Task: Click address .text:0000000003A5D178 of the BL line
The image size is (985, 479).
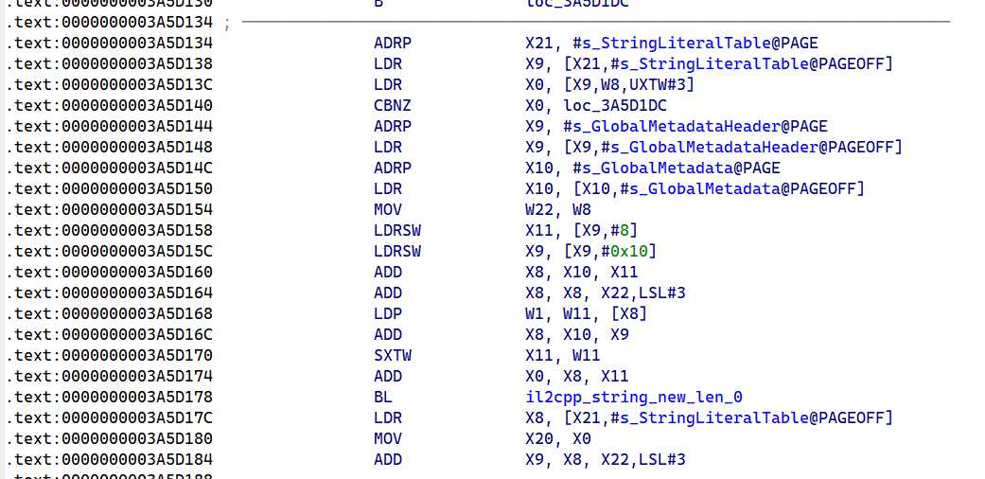Action: [109, 398]
